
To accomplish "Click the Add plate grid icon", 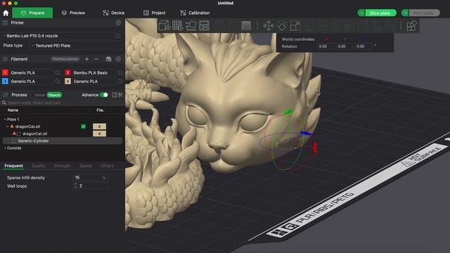I will (x=177, y=25).
